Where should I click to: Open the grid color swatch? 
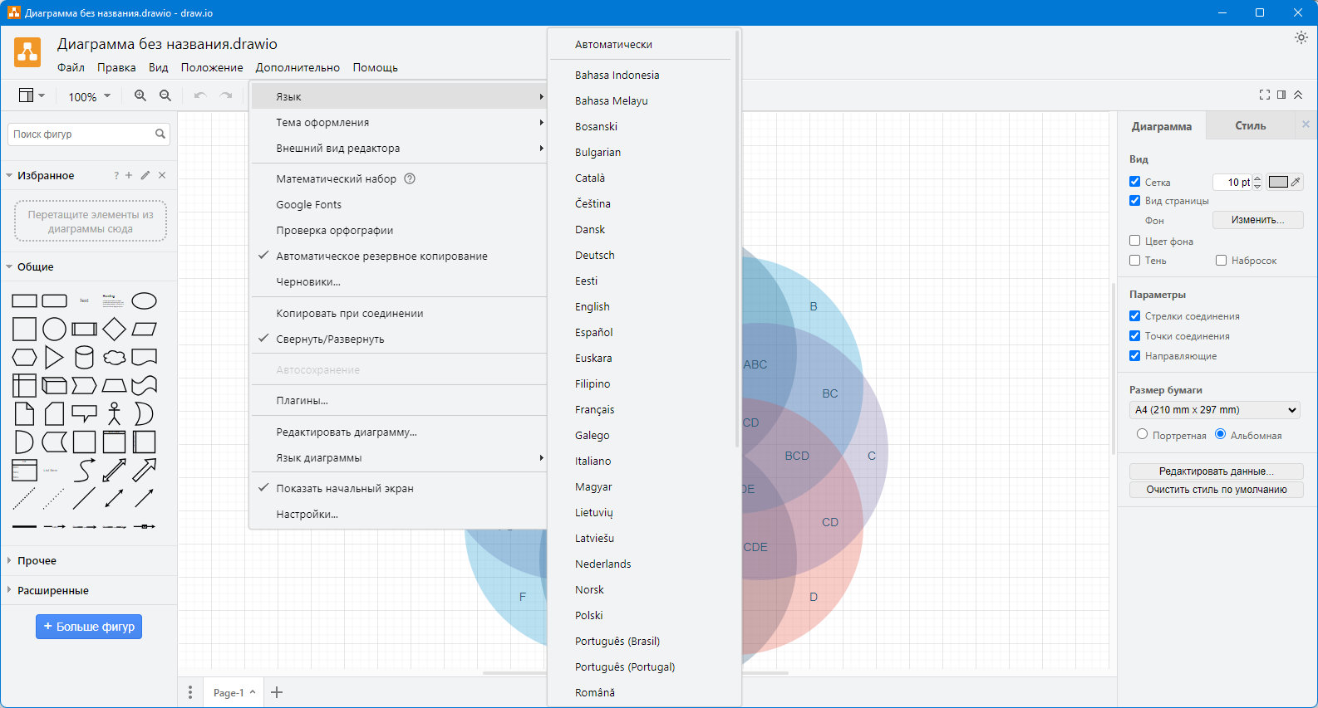pos(1278,182)
